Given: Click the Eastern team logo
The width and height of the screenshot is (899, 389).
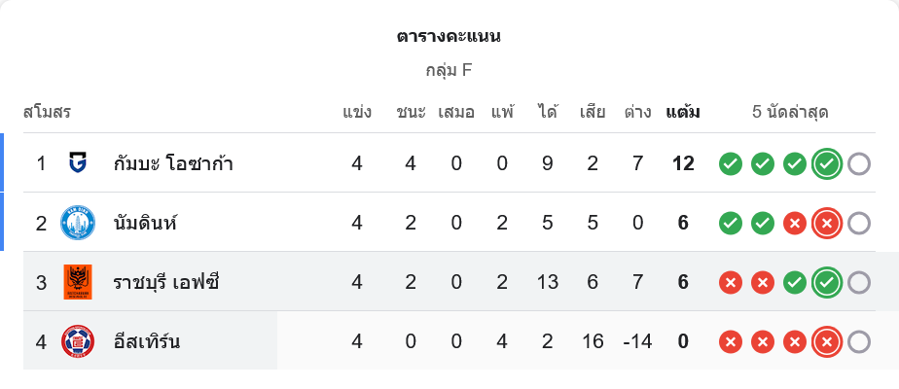Looking at the screenshot, I should [78, 342].
